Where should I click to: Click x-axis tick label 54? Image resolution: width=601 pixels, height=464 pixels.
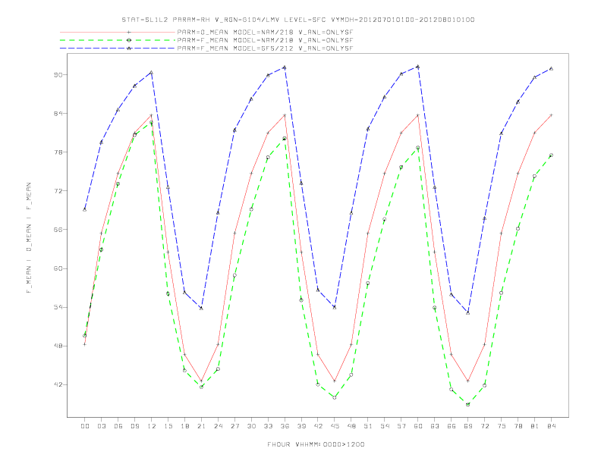[385, 426]
